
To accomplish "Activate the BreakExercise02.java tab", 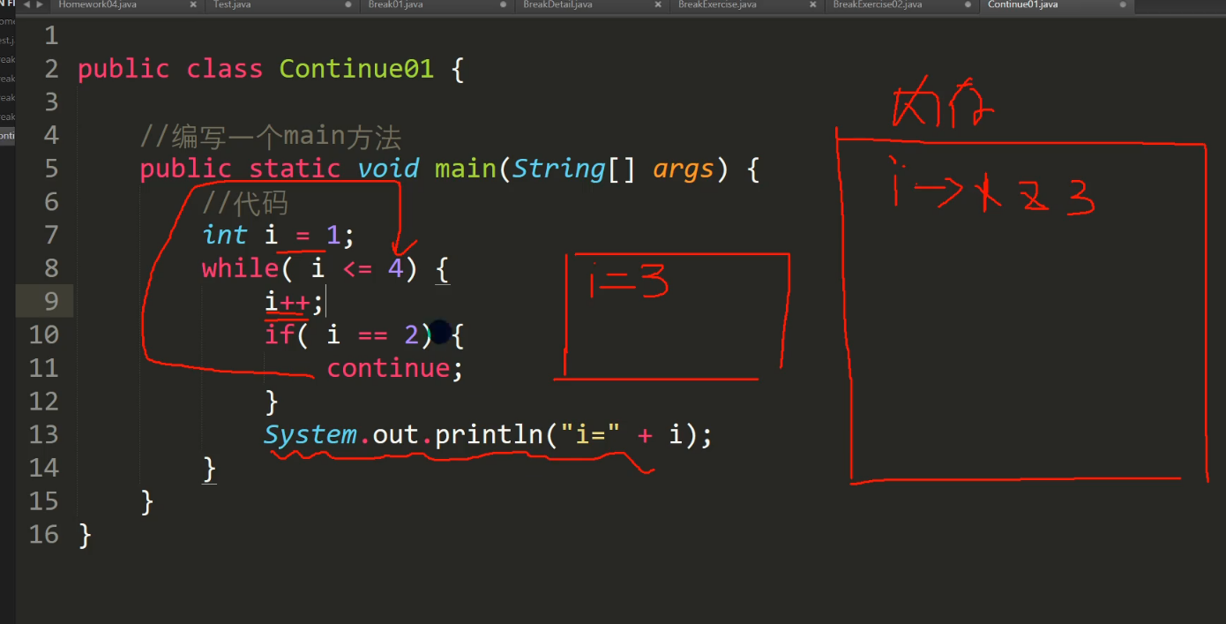I will point(878,4).
